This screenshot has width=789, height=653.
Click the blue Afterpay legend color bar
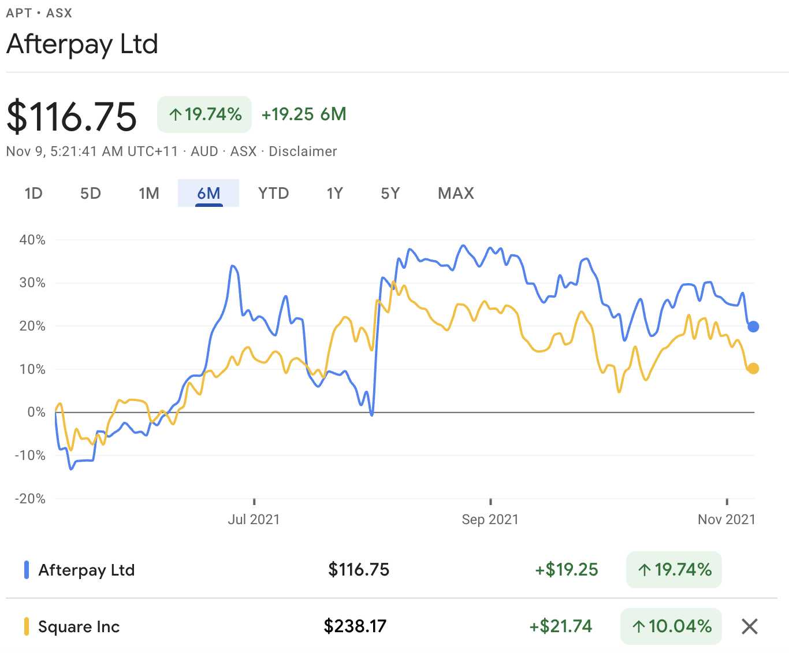[27, 570]
